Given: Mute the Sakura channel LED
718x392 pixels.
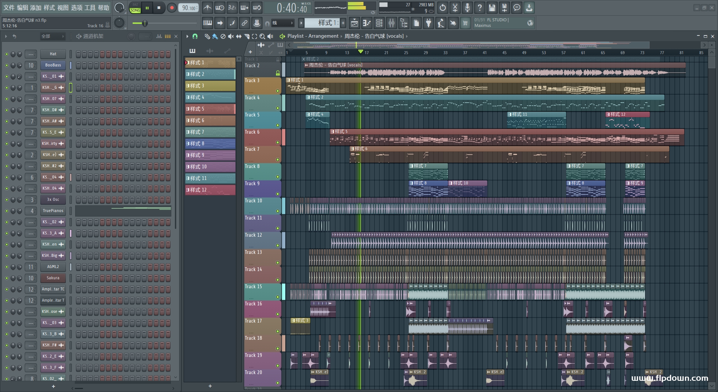Looking at the screenshot, I should [x=6, y=278].
